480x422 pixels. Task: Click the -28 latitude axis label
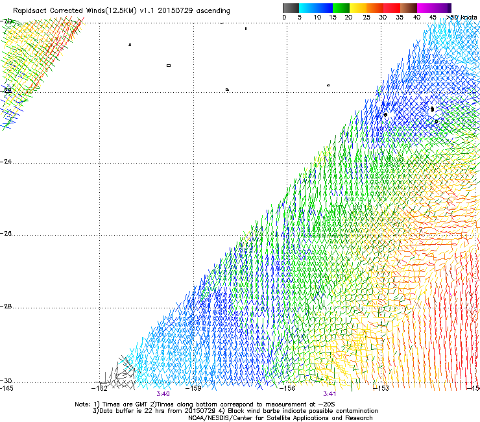(6, 306)
